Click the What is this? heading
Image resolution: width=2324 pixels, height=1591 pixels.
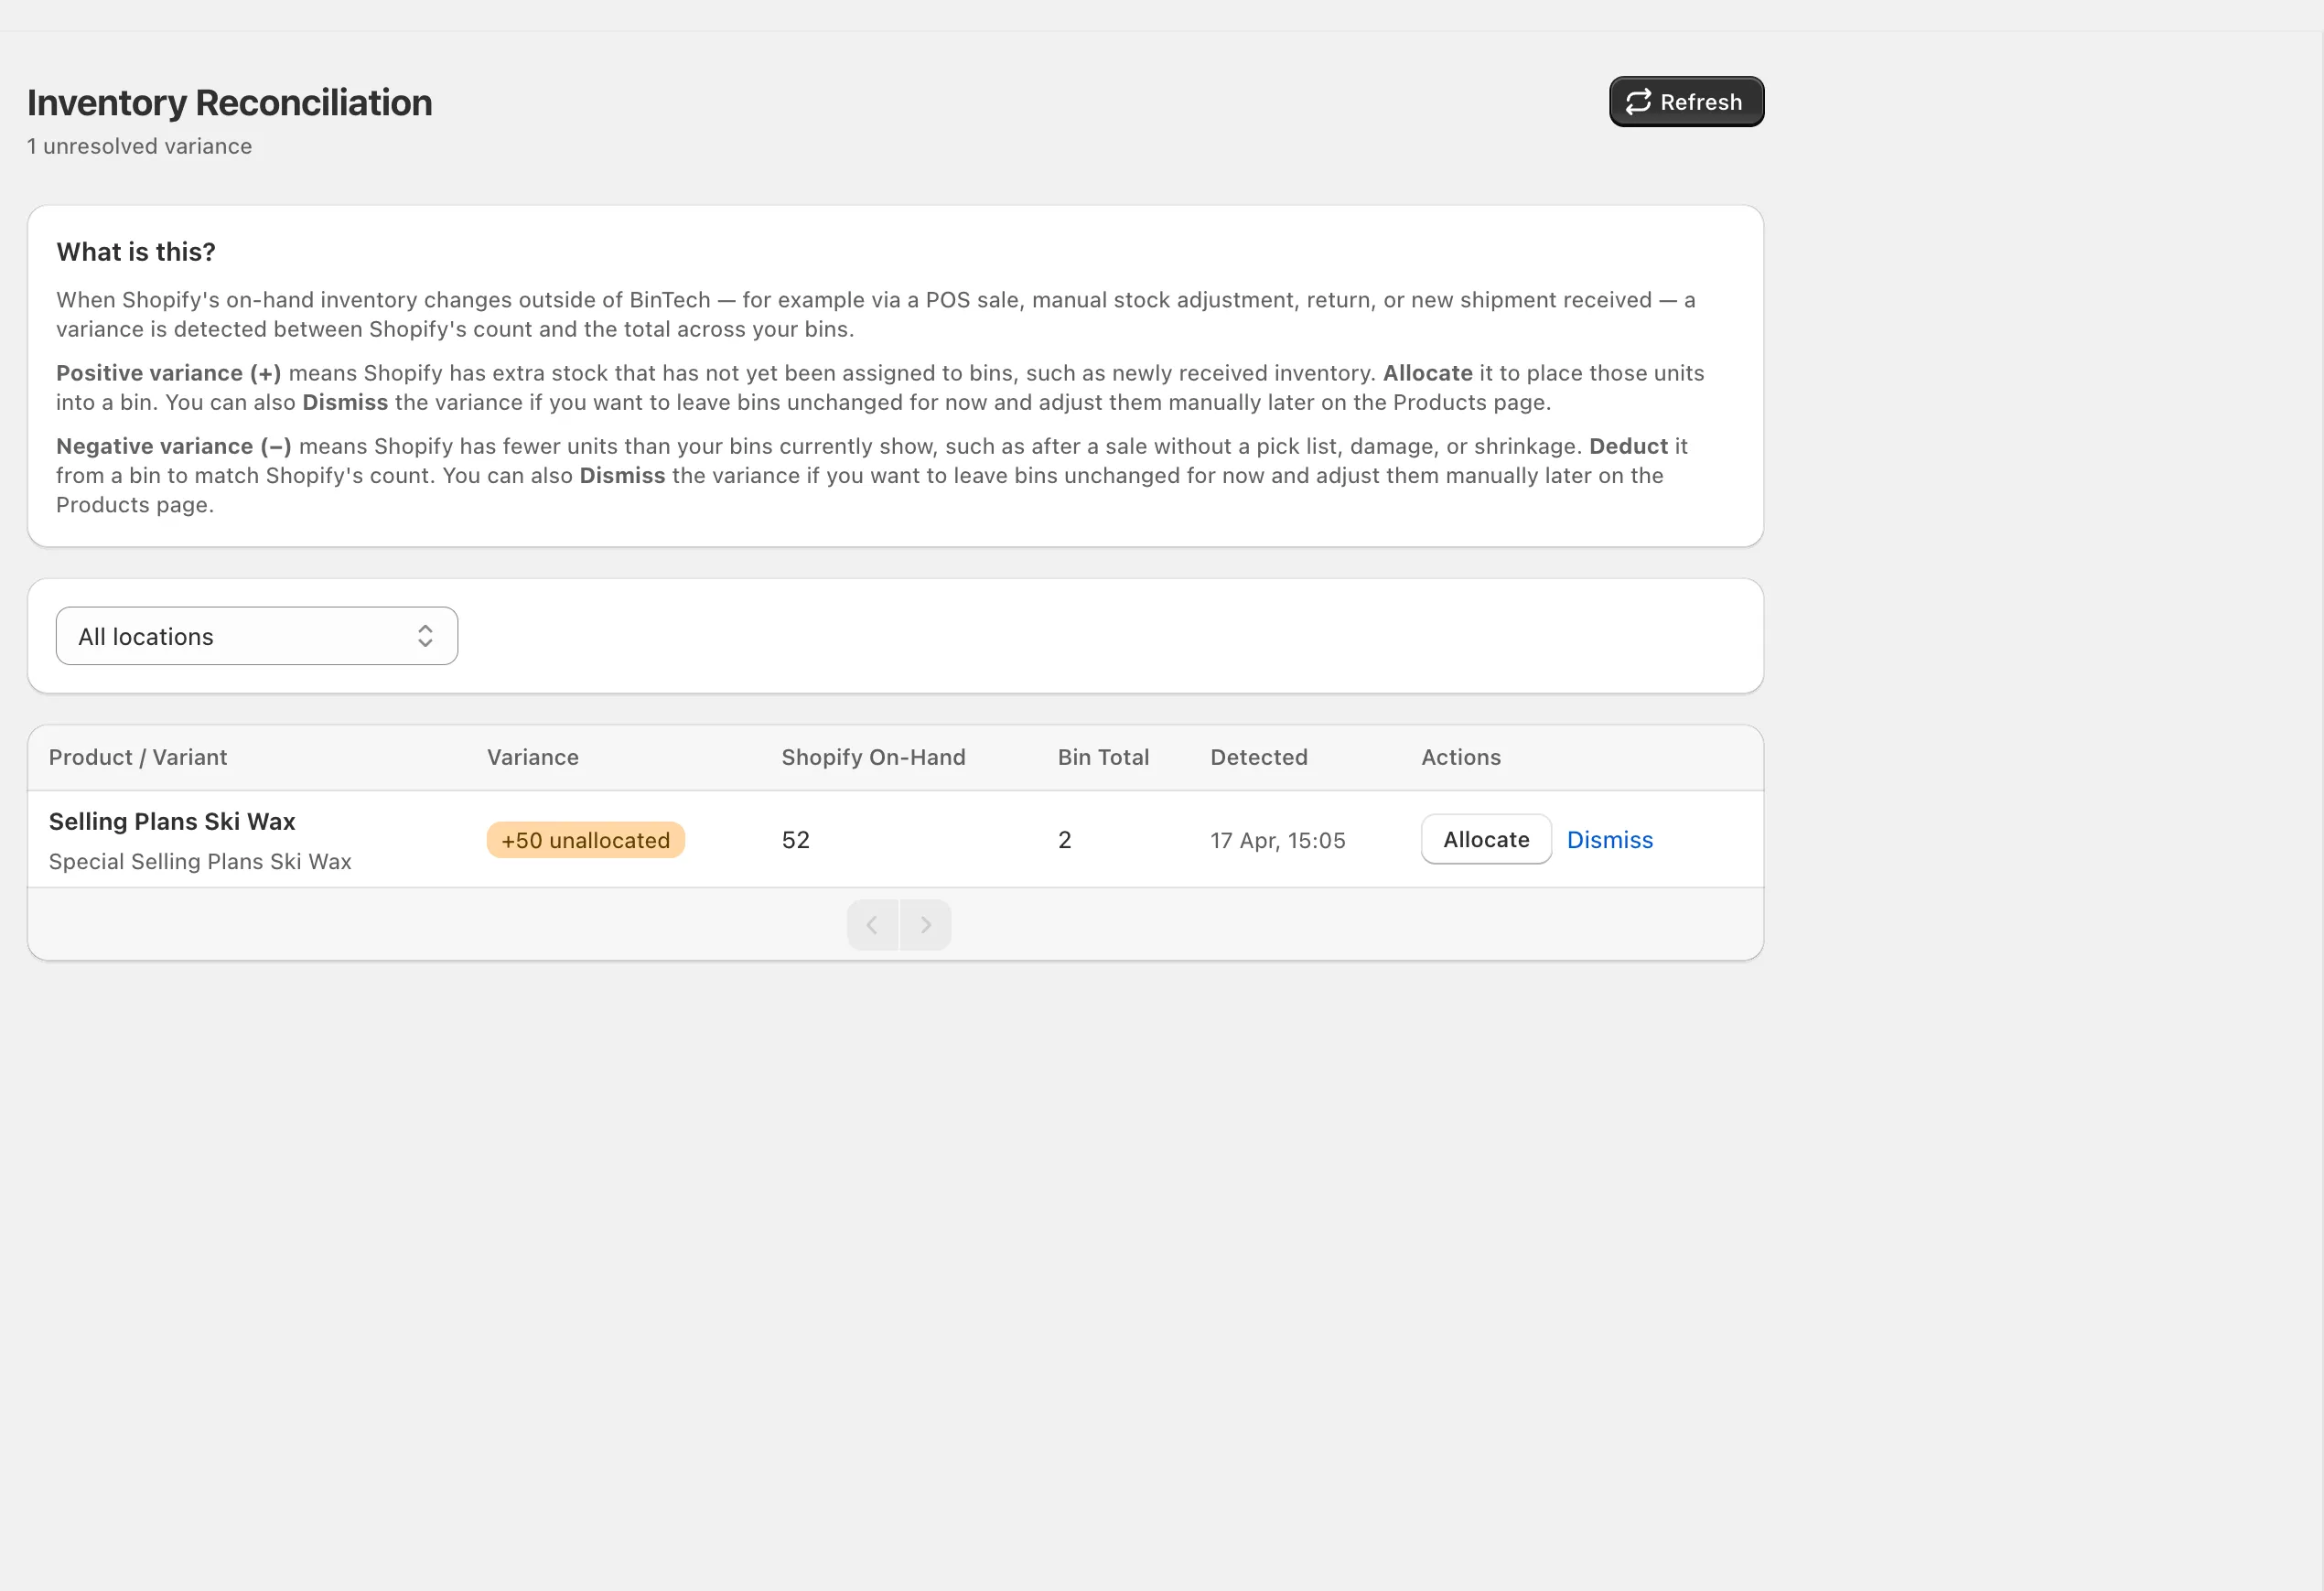coord(136,252)
